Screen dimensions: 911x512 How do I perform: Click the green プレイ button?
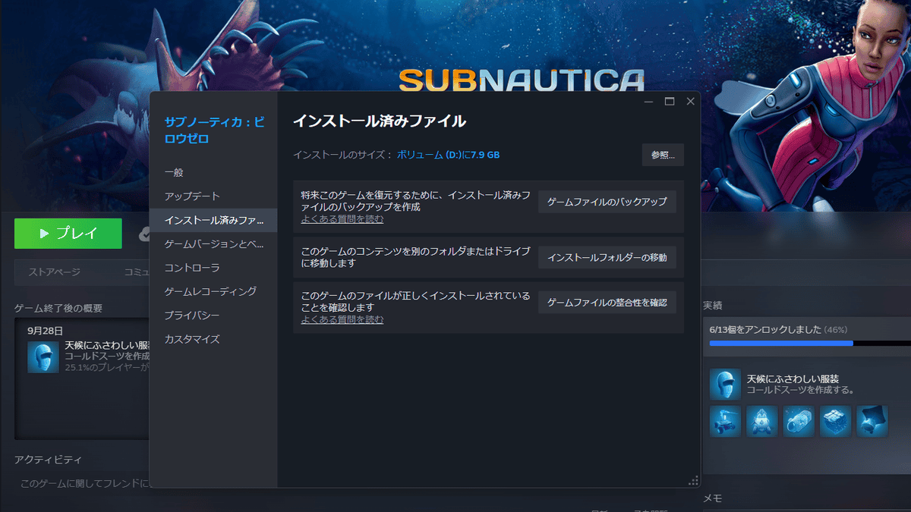(x=68, y=234)
